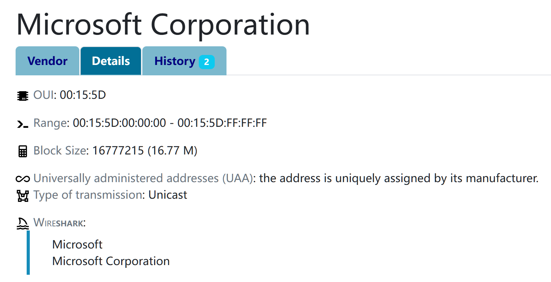Click the range end address 00:15:5D:FF:FF:FF

222,123
